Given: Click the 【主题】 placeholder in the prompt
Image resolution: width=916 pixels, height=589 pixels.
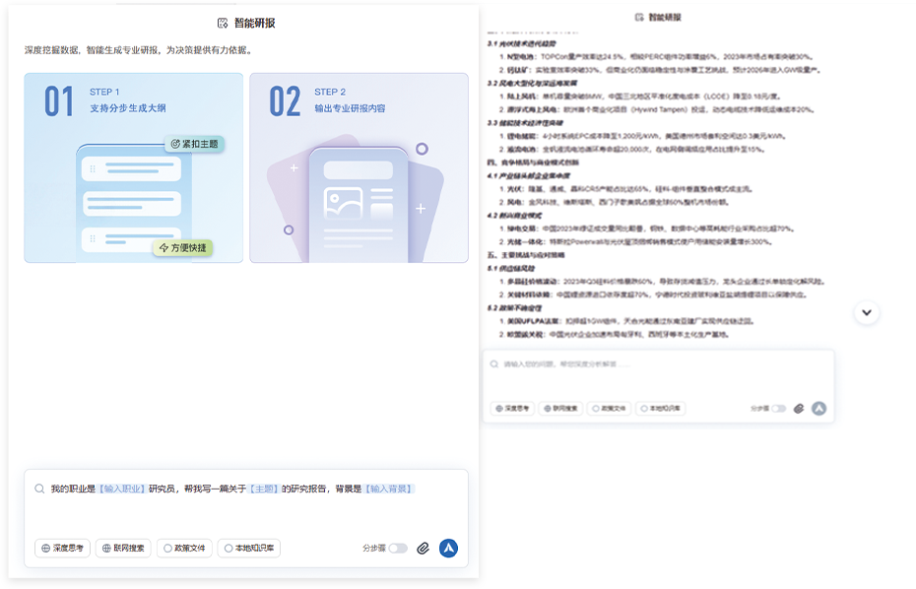Looking at the screenshot, I should tap(263, 489).
